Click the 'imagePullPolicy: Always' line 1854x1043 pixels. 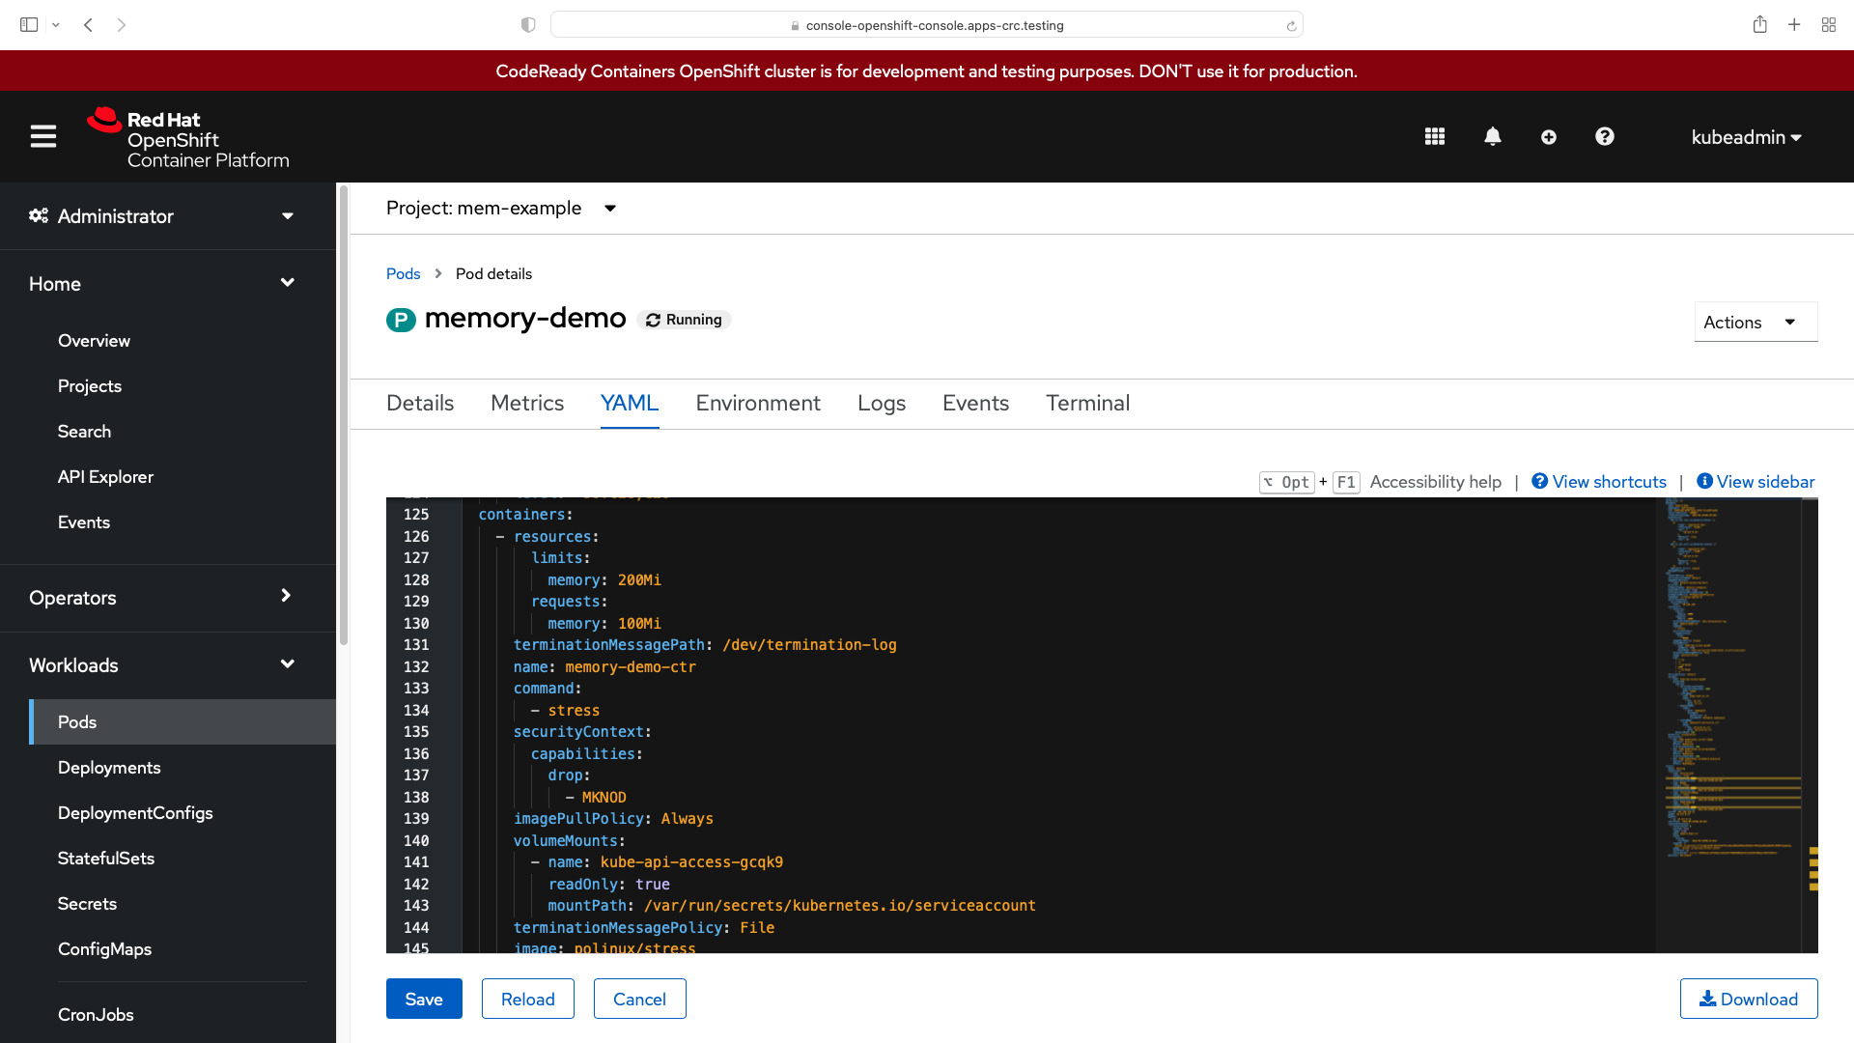[613, 819]
